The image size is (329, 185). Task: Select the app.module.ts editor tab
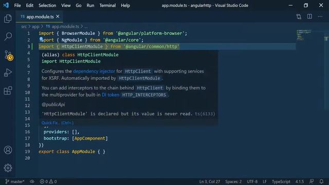[40, 16]
